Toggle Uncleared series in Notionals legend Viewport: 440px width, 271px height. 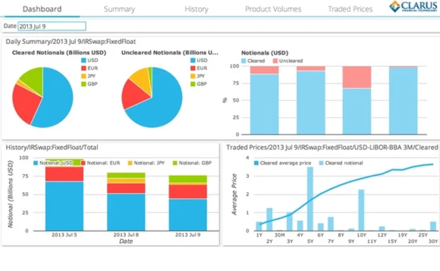point(288,61)
